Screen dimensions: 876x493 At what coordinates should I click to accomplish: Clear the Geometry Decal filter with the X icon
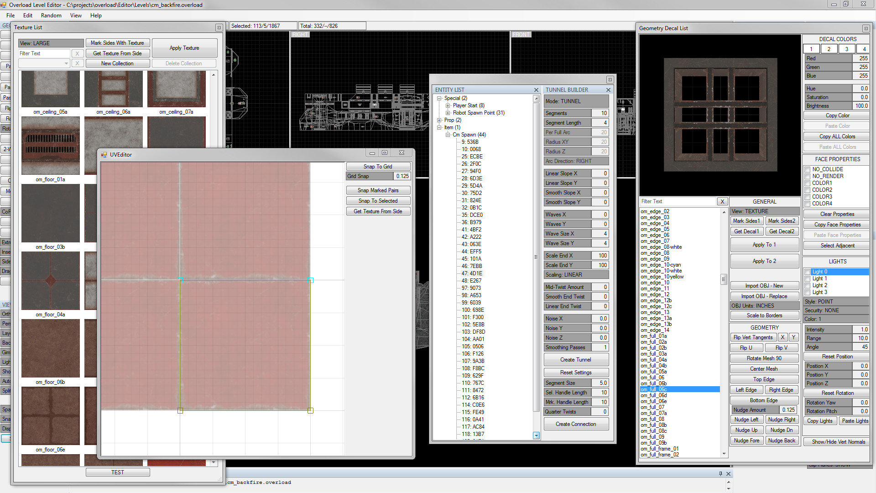point(722,201)
